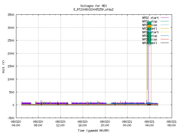Click the red NPD1 bias legend line

[x=165, y=39]
